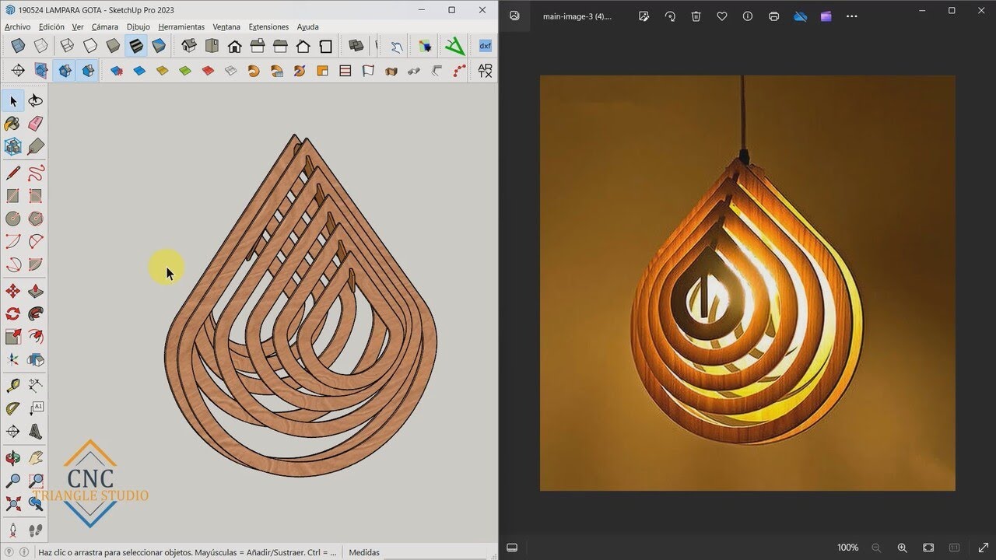Mark photo as favorite with heart
The height and width of the screenshot is (560, 996).
click(x=722, y=16)
